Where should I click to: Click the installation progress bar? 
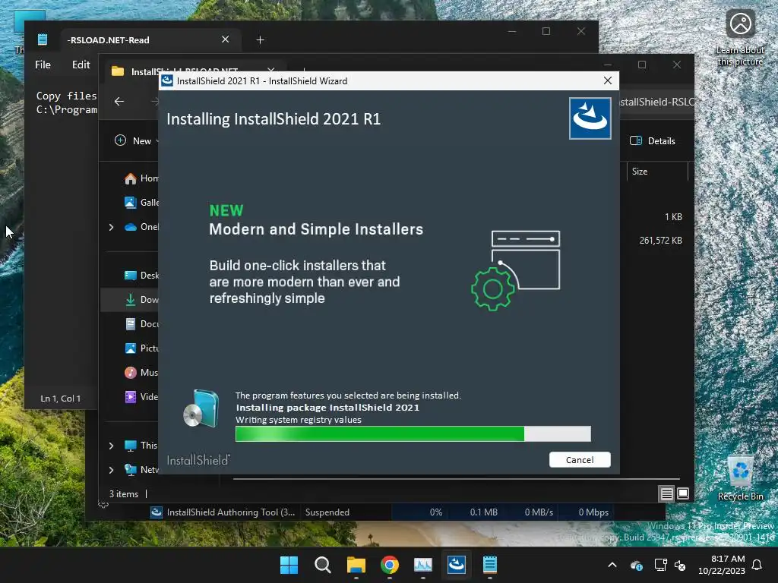coord(413,433)
